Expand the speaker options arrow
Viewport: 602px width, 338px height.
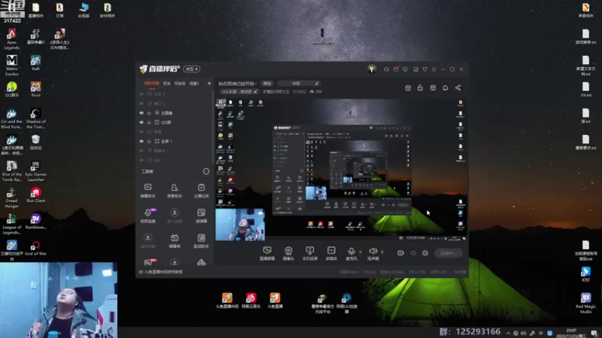[382, 252]
